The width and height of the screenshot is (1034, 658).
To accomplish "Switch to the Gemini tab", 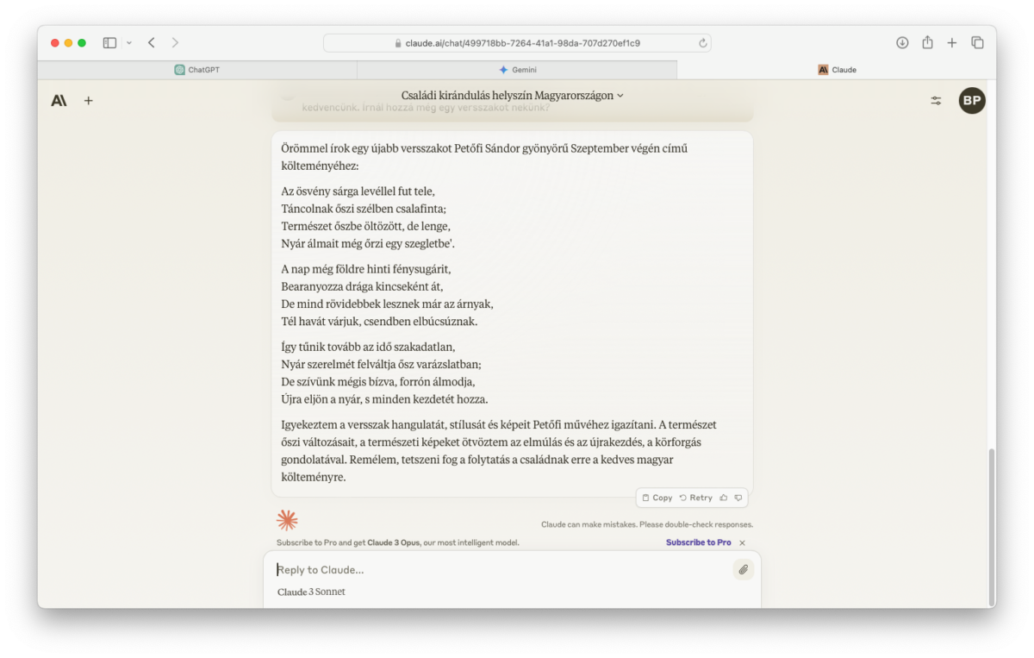I will coord(517,70).
